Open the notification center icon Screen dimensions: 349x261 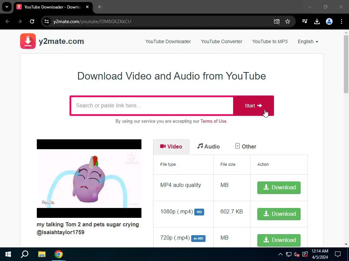point(338,254)
